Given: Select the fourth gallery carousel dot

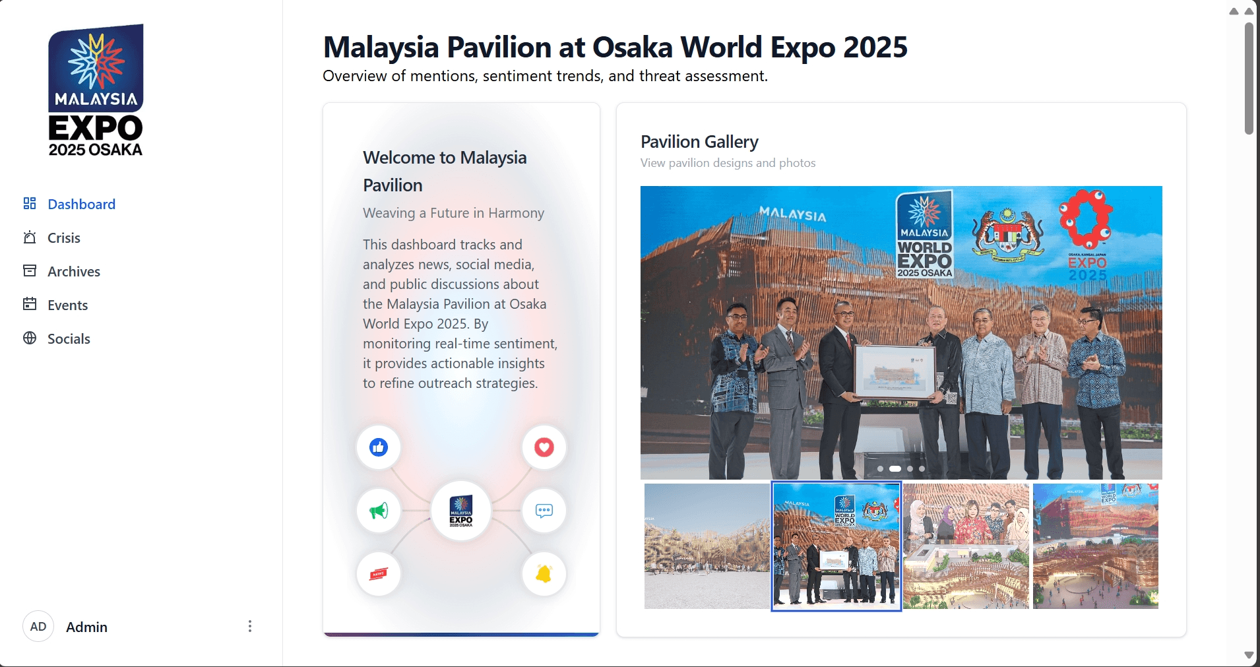Looking at the screenshot, I should click(x=922, y=469).
